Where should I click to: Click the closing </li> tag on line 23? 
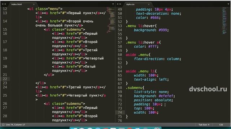(41, 83)
